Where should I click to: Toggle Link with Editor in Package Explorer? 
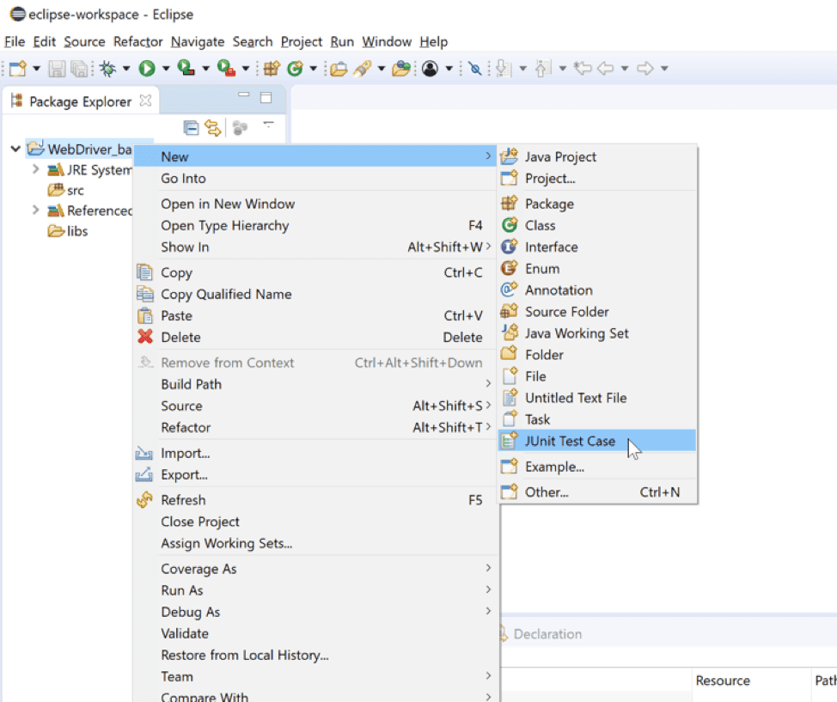(x=213, y=127)
